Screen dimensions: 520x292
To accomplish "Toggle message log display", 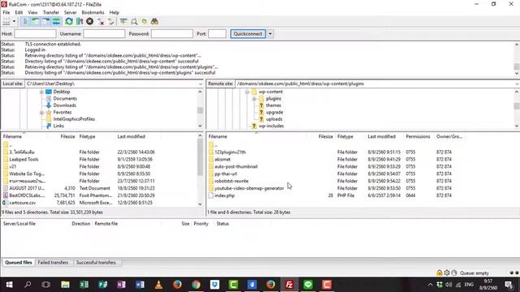I will [25, 22].
